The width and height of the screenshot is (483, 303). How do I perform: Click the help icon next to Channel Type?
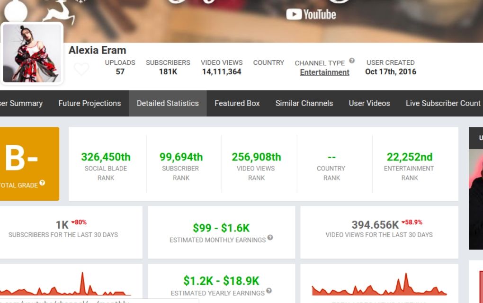point(352,61)
